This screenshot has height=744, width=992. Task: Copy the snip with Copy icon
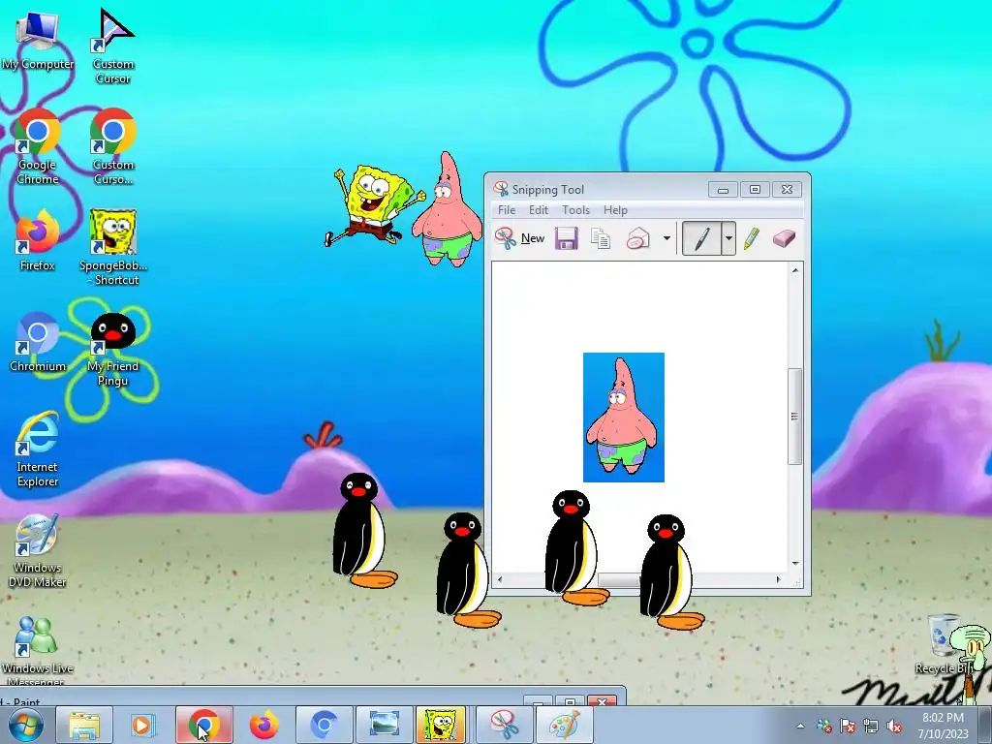[601, 238]
